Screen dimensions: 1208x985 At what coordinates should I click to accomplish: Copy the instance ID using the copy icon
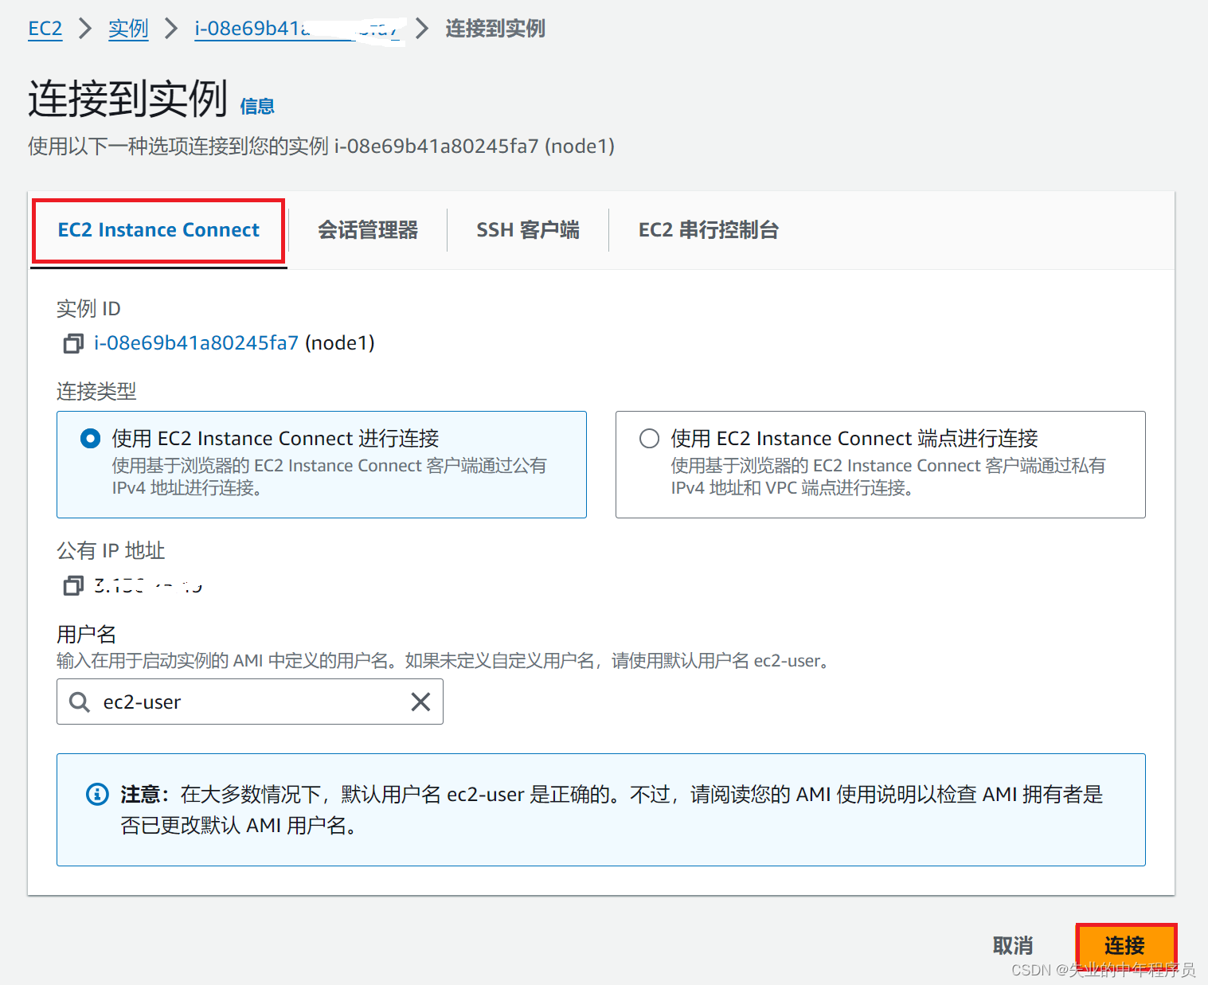72,343
